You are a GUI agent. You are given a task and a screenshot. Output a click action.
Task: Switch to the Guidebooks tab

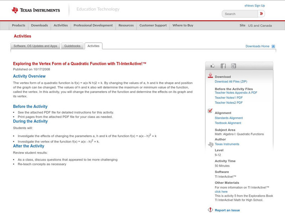[x=72, y=46]
